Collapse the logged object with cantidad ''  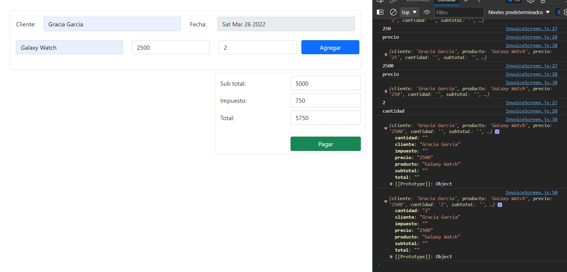point(386,129)
